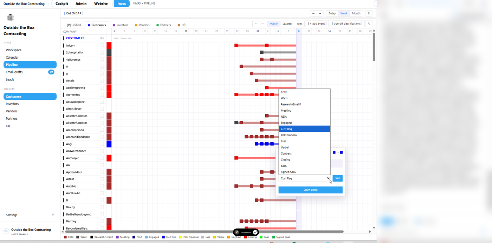This screenshot has width=492, height=243.
Task: Click the + add event button
Action: (x=317, y=24)
